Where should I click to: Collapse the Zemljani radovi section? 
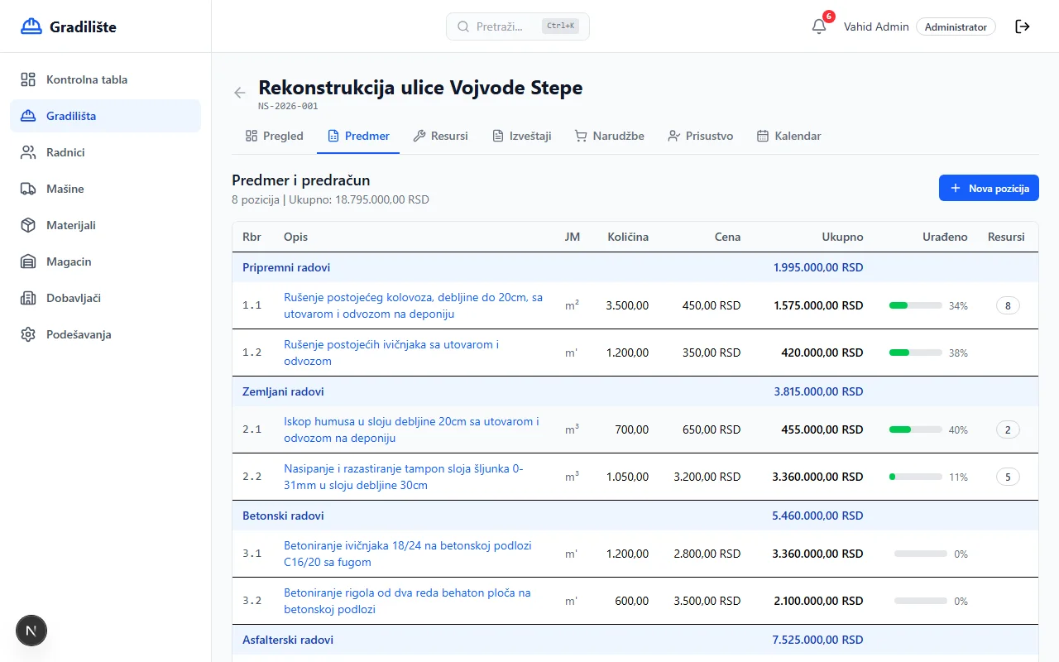click(x=281, y=391)
